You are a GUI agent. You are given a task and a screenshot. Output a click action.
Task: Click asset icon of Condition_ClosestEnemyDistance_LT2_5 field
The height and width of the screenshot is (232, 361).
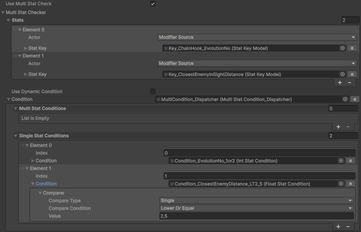tap(172, 184)
